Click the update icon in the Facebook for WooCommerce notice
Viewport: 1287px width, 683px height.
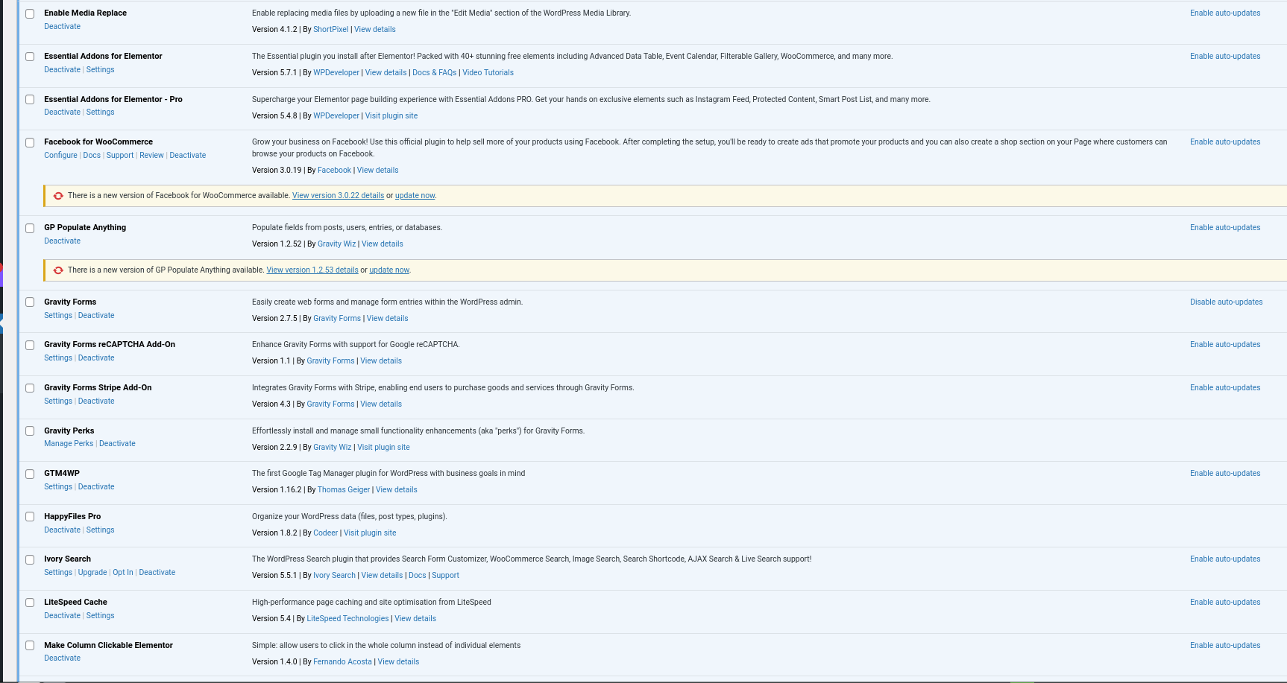pos(58,196)
